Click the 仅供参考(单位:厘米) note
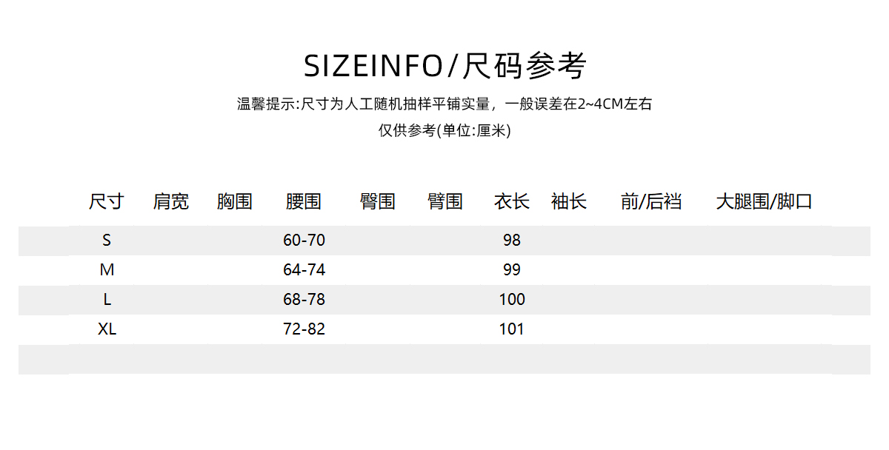 444,131
